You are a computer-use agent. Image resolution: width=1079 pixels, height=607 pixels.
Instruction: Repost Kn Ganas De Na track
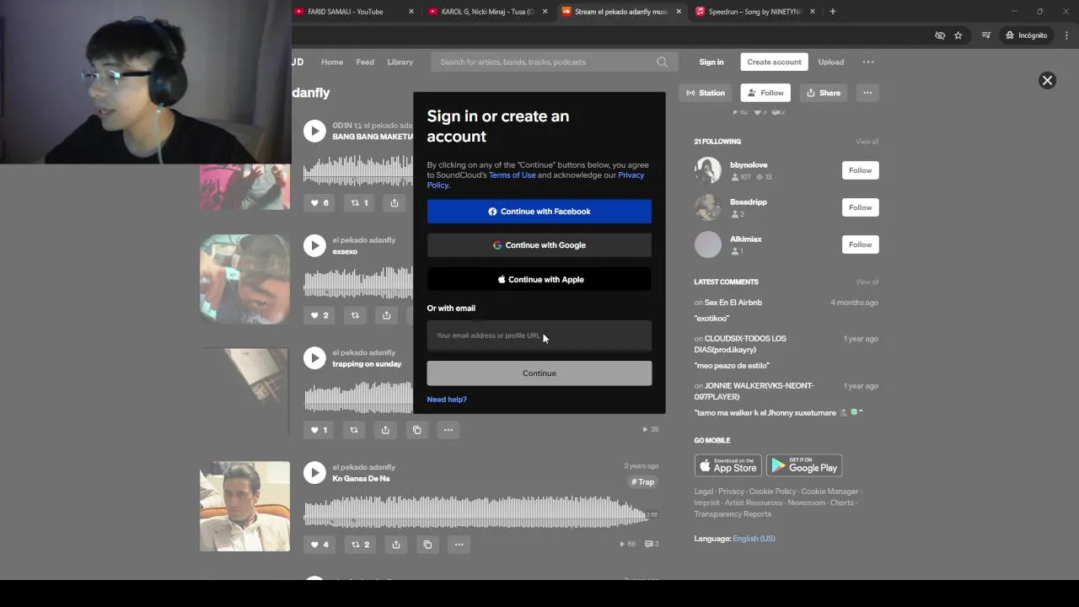[360, 545]
